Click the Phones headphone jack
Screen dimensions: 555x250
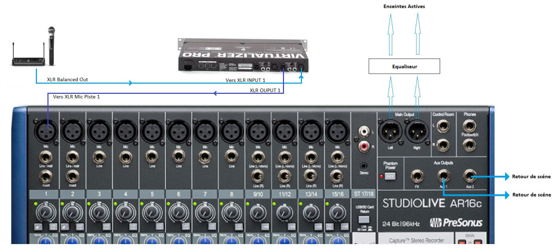tap(470, 125)
